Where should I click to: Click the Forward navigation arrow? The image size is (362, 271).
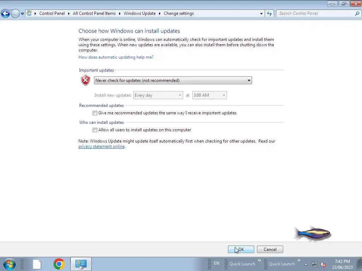click(15, 14)
